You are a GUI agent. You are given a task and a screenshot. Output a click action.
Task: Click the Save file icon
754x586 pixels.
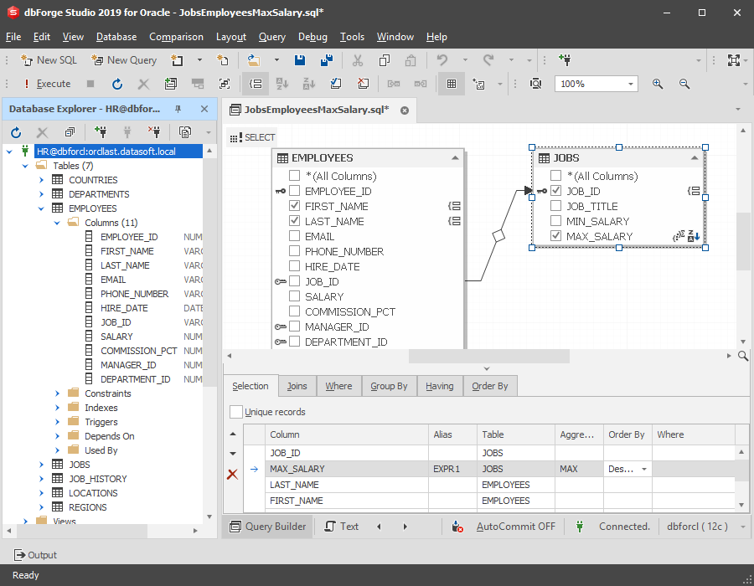pos(300,60)
